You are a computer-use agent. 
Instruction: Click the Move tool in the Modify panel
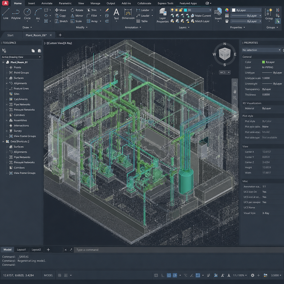coord(61,10)
